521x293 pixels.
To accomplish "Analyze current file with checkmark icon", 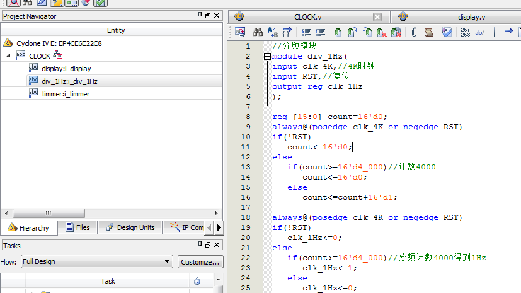I will [447, 32].
